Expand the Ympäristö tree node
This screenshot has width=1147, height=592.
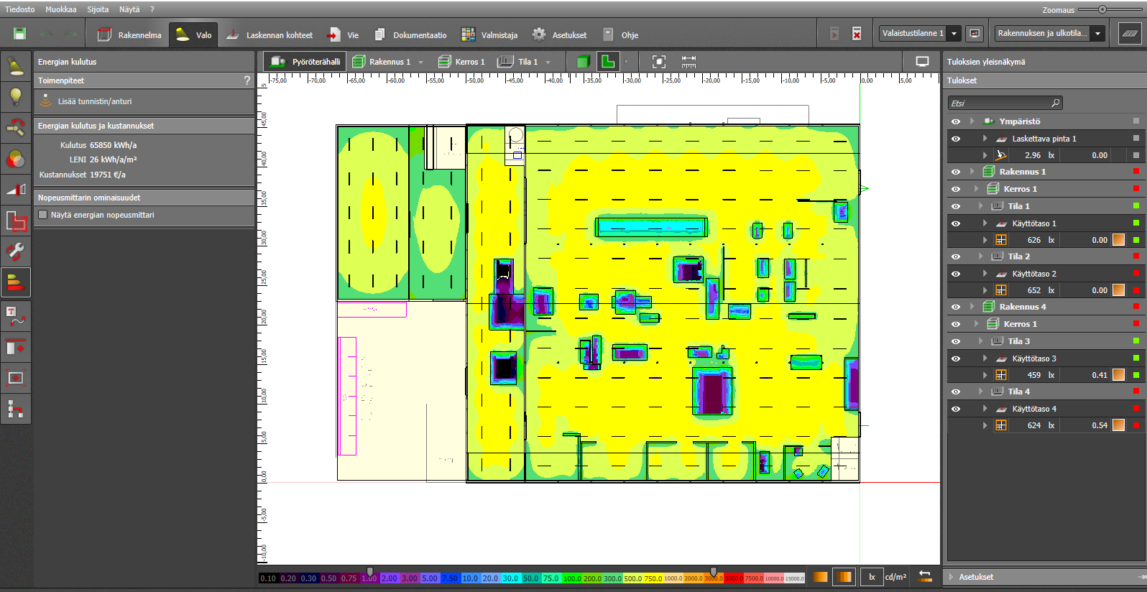[972, 121]
